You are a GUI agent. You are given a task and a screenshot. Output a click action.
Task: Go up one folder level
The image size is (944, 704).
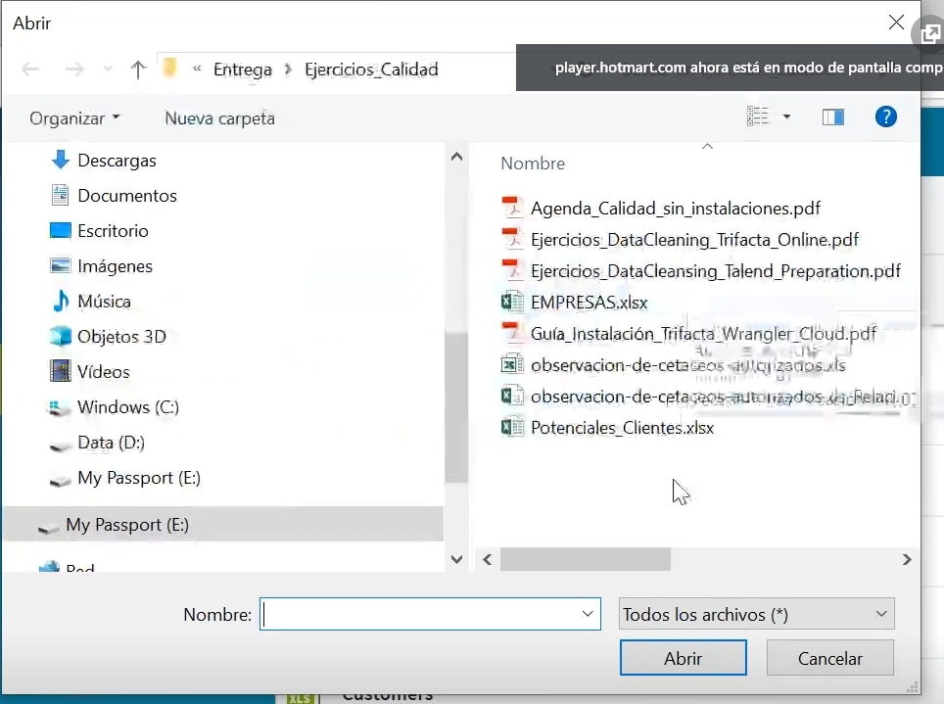138,70
